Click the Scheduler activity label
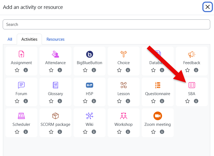Image resolution: width=214 pixels, height=156 pixels. tap(21, 124)
